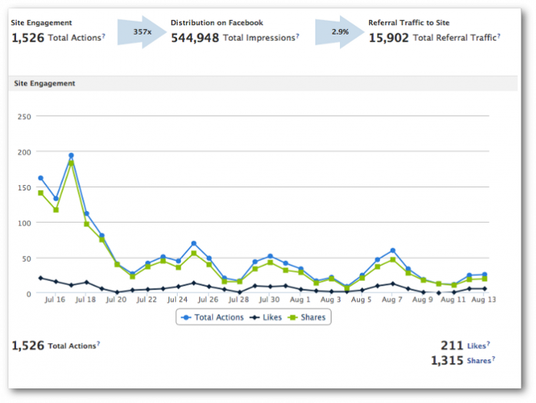Open the help tooltip next to 211 Likes
This screenshot has height=403, width=536.
point(488,344)
